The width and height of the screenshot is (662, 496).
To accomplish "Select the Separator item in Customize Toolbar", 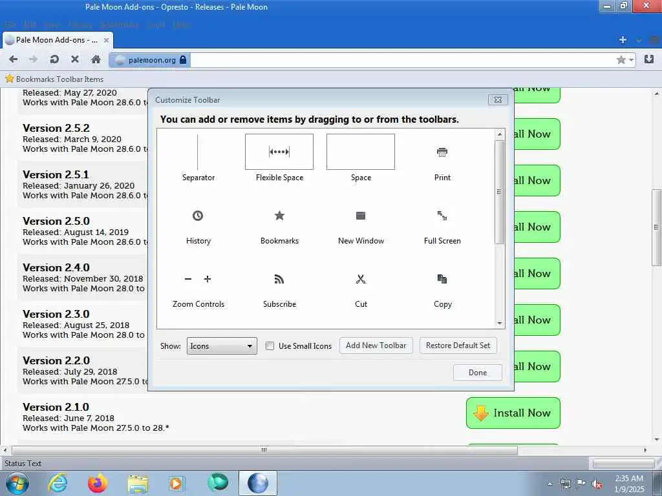I will [x=198, y=158].
